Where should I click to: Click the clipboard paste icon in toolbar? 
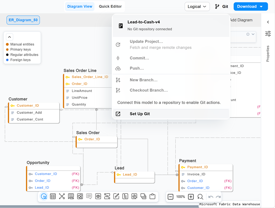click(152, 196)
